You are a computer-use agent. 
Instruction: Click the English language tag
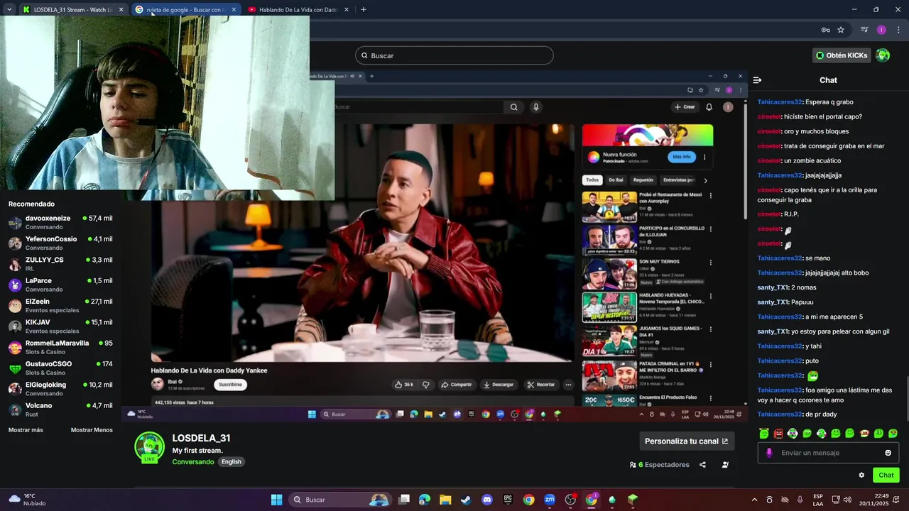pos(231,462)
